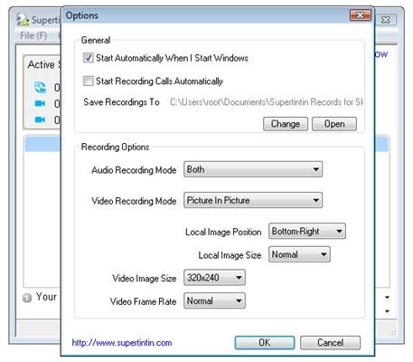Viewport: 413px width, 362px height.
Task: Expand the Video Frame Rate dropdown
Action: 214,300
